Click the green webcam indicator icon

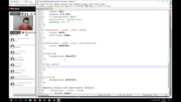[x=25, y=14]
